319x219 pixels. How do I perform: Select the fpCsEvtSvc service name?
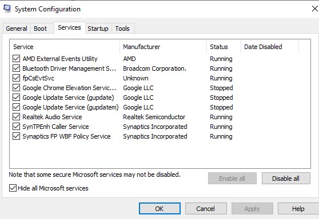tap(38, 78)
